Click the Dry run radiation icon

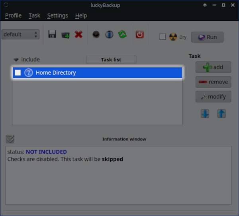click(173, 37)
